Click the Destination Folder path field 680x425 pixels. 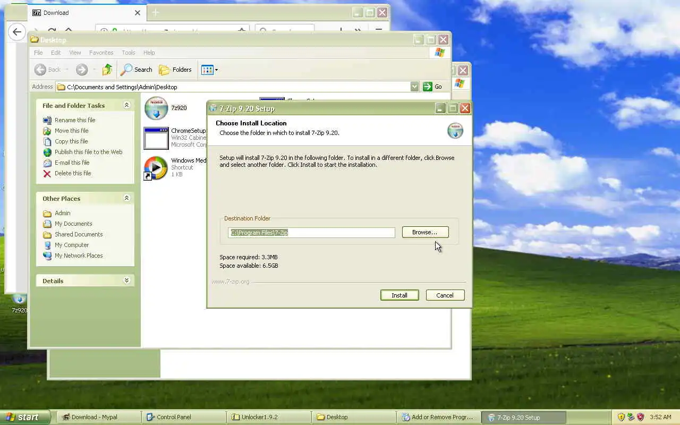click(x=311, y=233)
